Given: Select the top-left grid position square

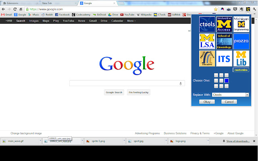Looking at the screenshot, I should (x=216, y=75).
